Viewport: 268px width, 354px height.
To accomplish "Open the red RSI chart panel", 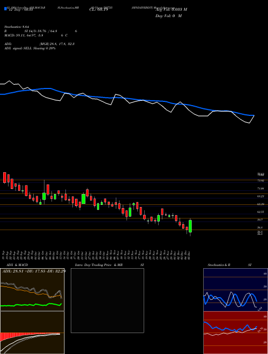I will [x=235, y=333].
